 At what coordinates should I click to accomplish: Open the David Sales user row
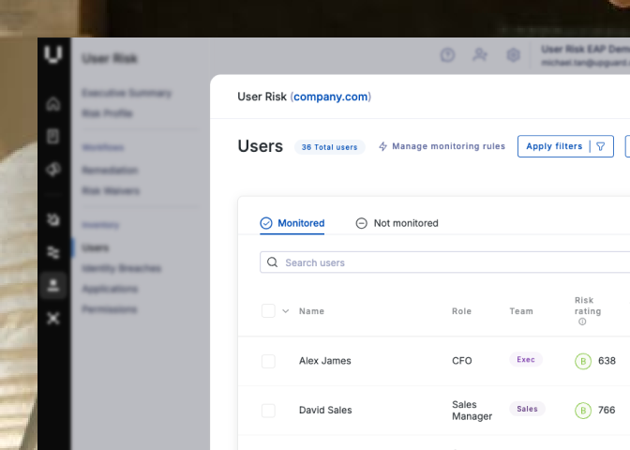click(x=434, y=411)
